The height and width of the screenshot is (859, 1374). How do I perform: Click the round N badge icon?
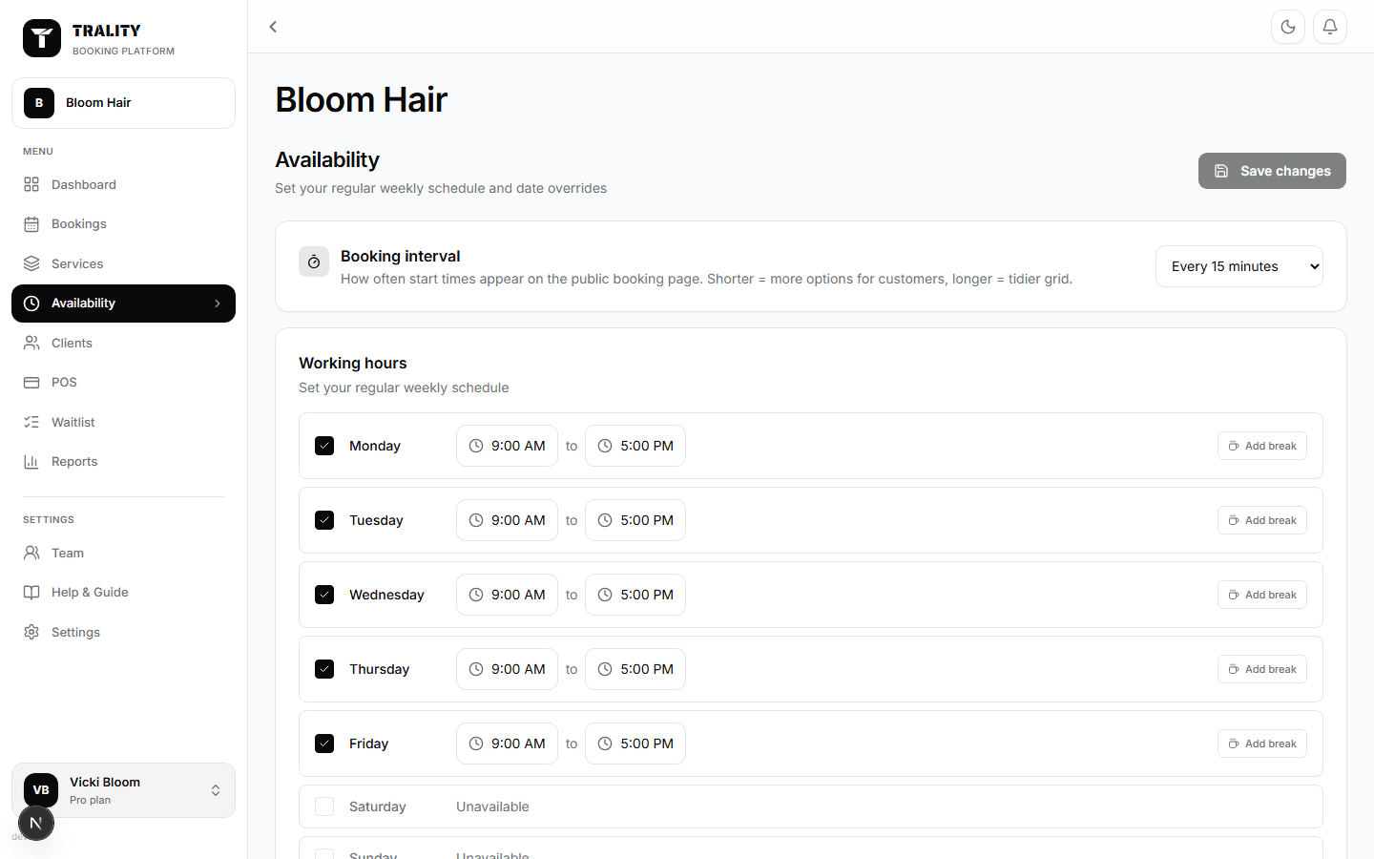point(36,823)
